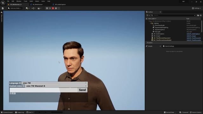Open the Settings dropdown in the toolbar
203x114 pixels.
pos(196,8)
